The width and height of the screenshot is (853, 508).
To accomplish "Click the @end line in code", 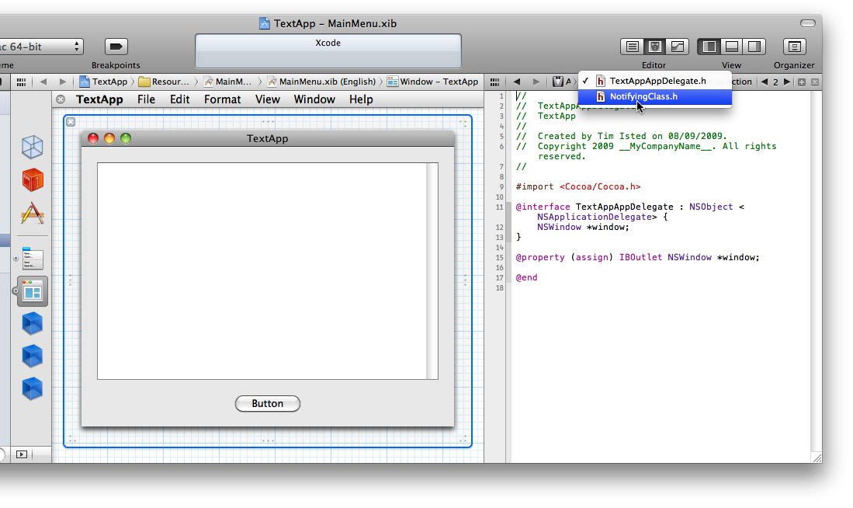I will click(x=526, y=277).
